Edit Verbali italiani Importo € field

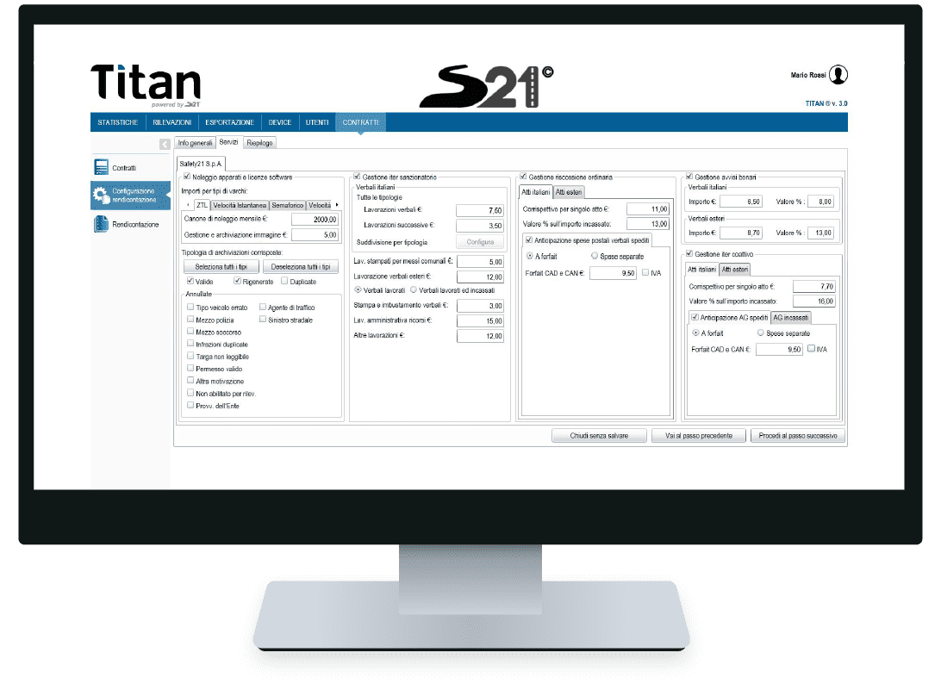(740, 202)
